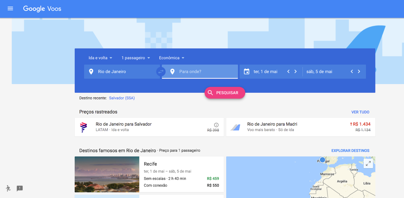Image resolution: width=404 pixels, height=198 pixels.
Task: Open the Econômica class dropdown
Action: pos(172,58)
